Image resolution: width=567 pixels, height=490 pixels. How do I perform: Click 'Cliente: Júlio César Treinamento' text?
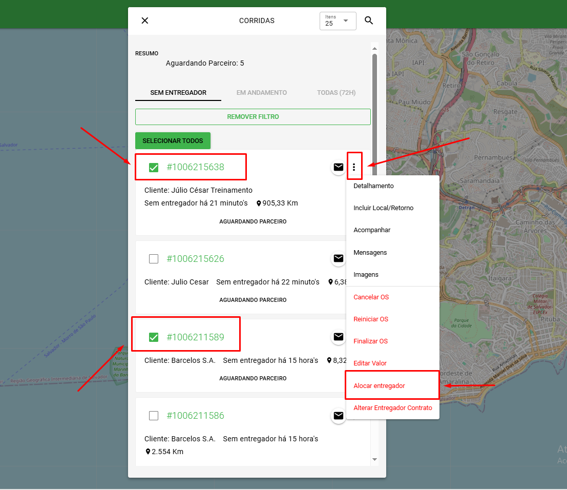pos(199,190)
